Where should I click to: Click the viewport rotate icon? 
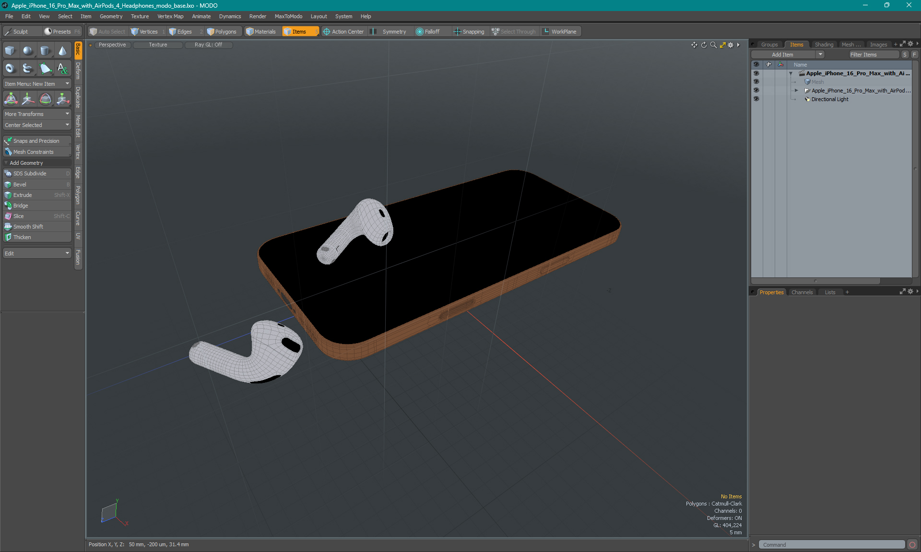click(704, 45)
